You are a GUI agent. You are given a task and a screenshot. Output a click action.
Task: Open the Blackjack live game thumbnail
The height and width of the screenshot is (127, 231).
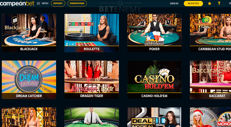29,33
